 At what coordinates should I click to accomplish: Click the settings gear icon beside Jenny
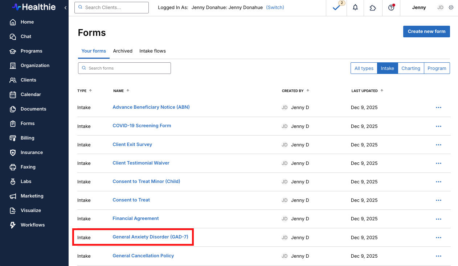coord(451,8)
